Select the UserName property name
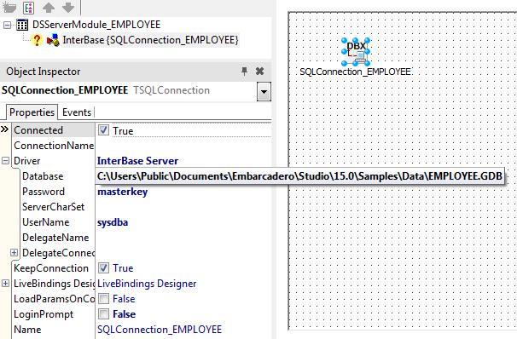This screenshot has width=517, height=339. tap(45, 222)
